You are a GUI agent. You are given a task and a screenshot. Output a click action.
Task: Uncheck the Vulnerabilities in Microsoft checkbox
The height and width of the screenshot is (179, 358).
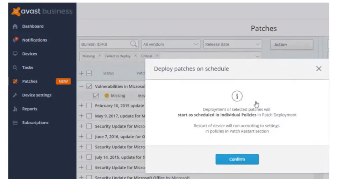click(89, 86)
